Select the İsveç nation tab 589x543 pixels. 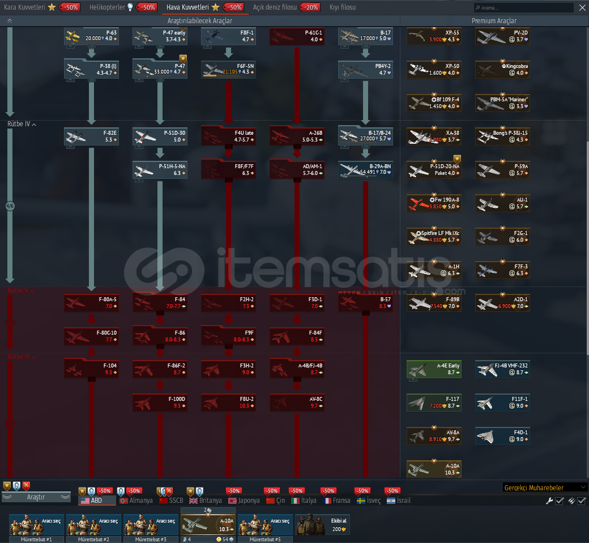pos(369,500)
